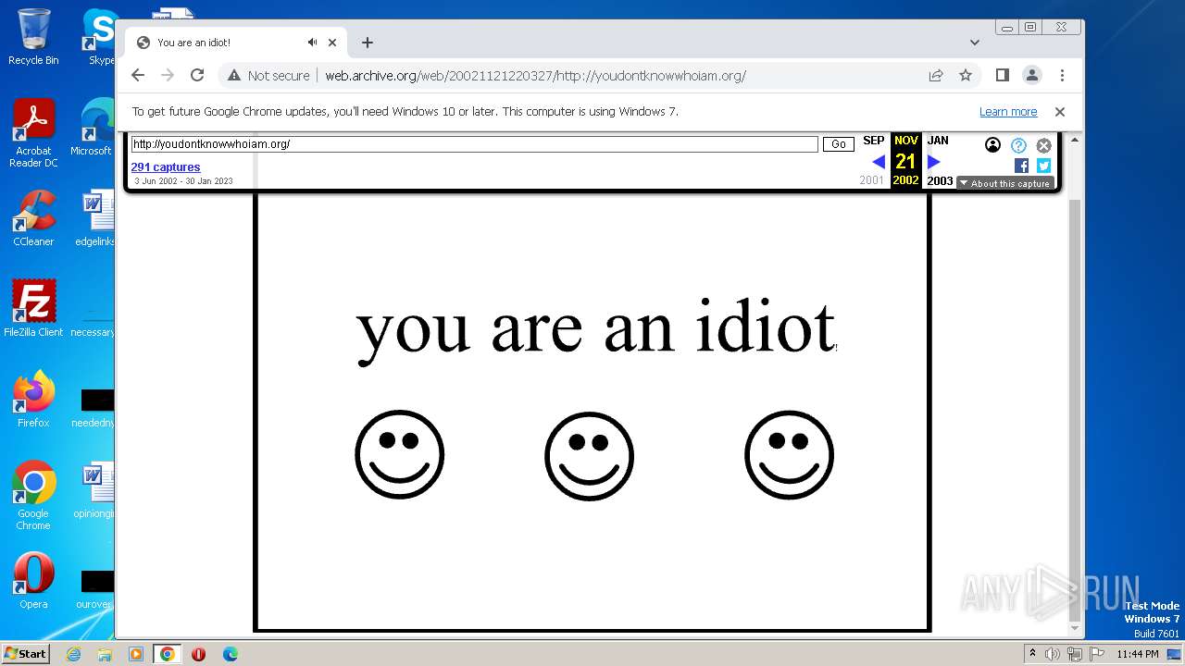Open Opera from the taskbar
This screenshot has width=1185, height=666.
click(x=199, y=654)
